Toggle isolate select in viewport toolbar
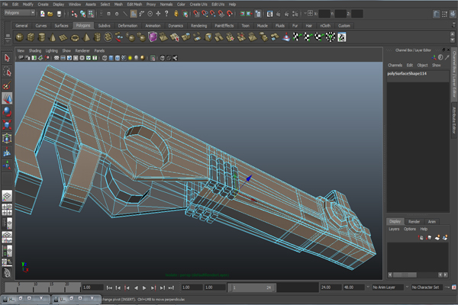The image size is (458, 305). (153, 58)
